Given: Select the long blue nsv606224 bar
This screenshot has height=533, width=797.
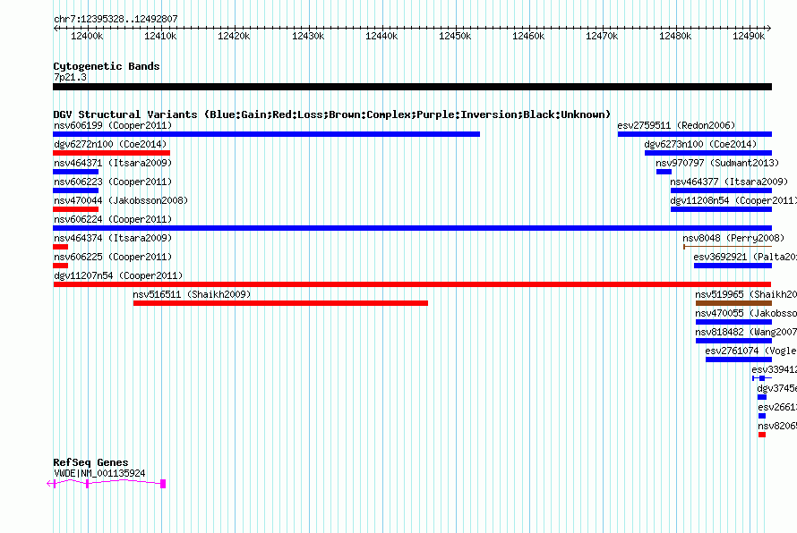Looking at the screenshot, I should (412, 228).
